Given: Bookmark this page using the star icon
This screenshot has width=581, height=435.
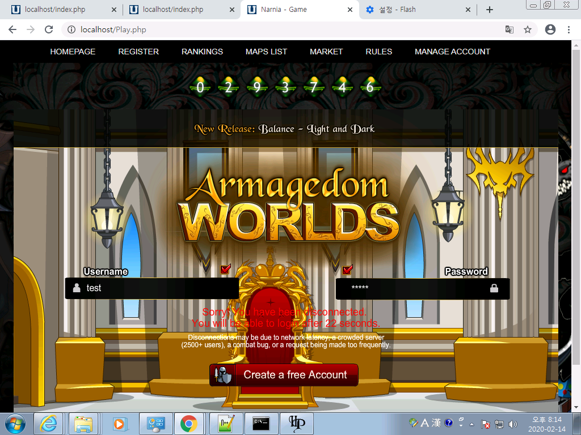Looking at the screenshot, I should pos(528,29).
